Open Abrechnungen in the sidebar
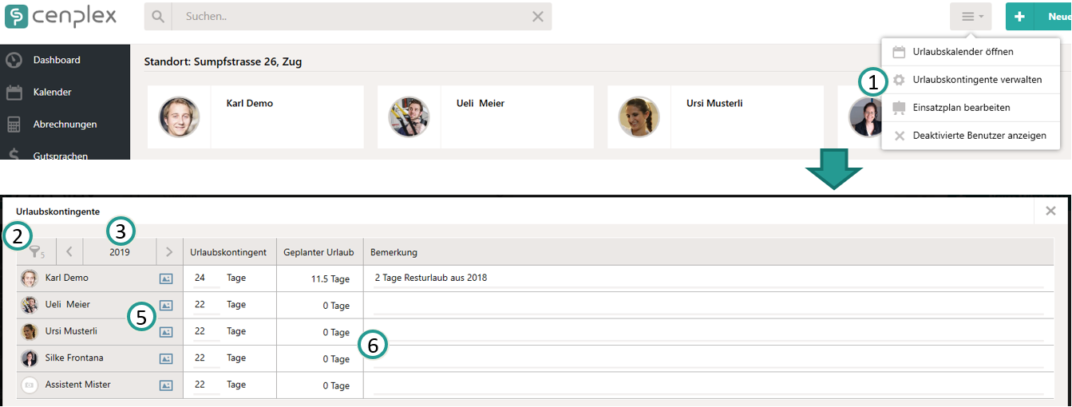The width and height of the screenshot is (1072, 407). 65,124
